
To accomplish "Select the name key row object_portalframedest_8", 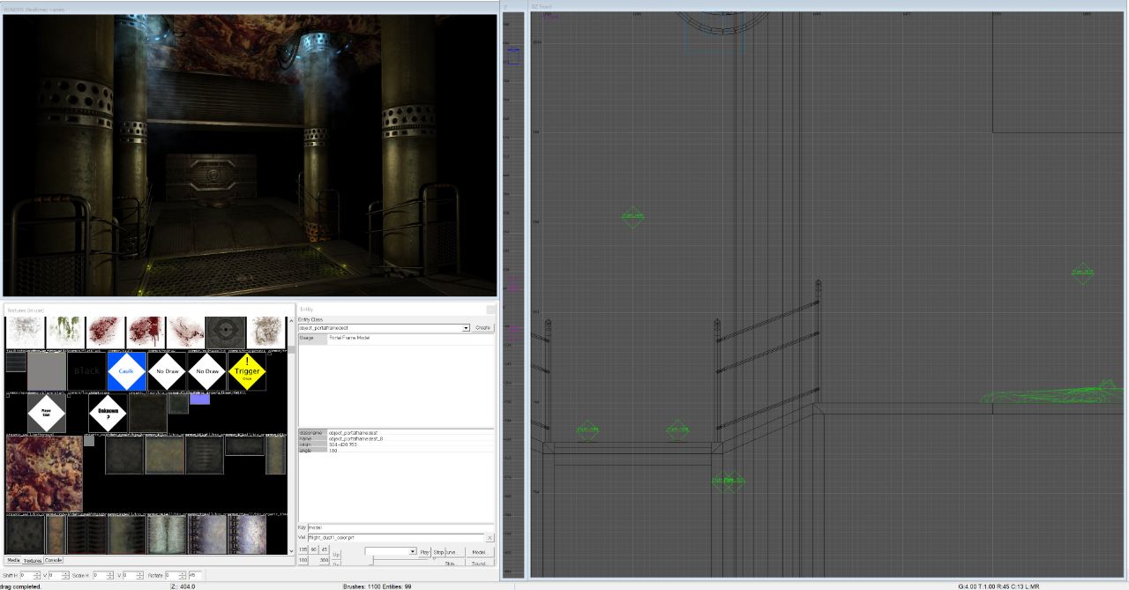I will pyautogui.click(x=396, y=438).
